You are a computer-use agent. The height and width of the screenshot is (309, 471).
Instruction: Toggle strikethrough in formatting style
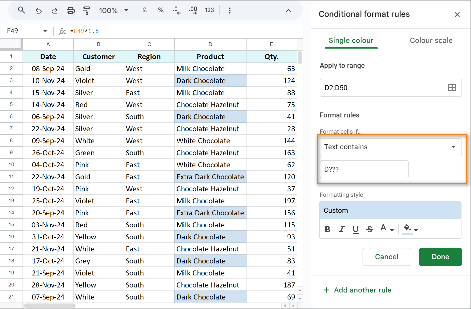coord(370,229)
